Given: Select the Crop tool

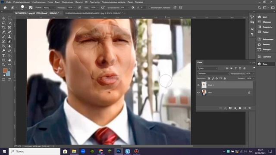Looking at the screenshot, I should (x=3, y=28).
